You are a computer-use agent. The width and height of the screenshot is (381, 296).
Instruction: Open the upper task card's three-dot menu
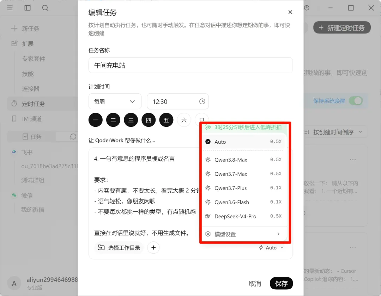353,159
